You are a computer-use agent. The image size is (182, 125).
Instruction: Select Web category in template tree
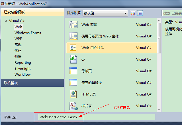coord(18,27)
